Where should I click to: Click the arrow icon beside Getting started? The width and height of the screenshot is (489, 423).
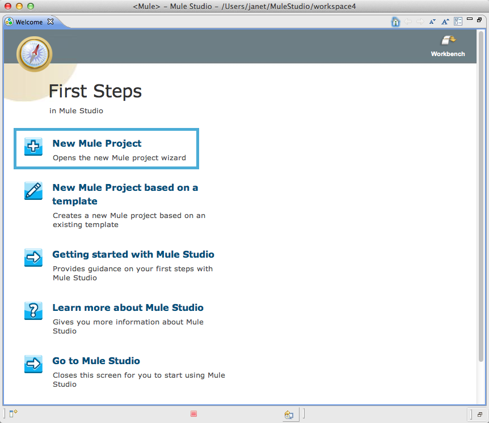pyautogui.click(x=33, y=257)
